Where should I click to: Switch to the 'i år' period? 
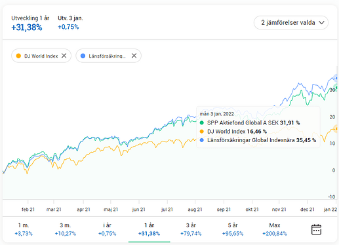pyautogui.click(x=107, y=229)
